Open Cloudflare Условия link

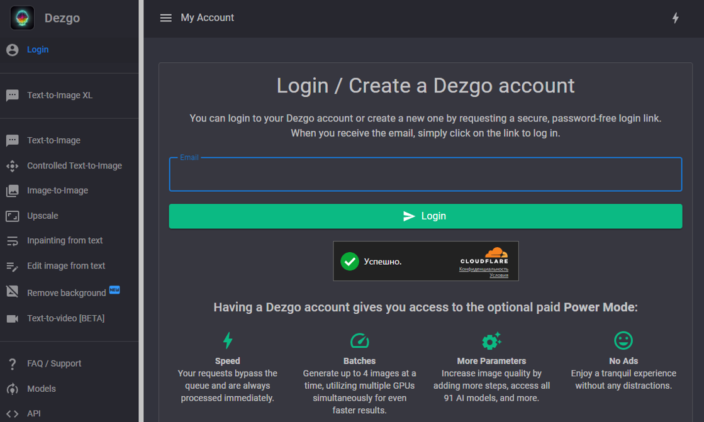click(499, 275)
